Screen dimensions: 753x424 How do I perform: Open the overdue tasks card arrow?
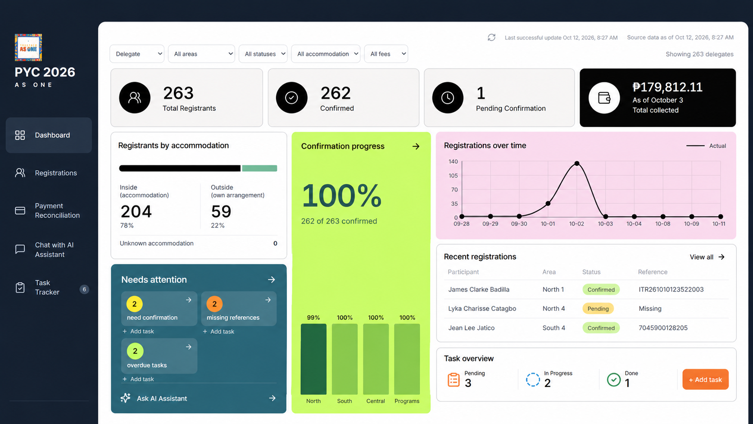coord(189,347)
